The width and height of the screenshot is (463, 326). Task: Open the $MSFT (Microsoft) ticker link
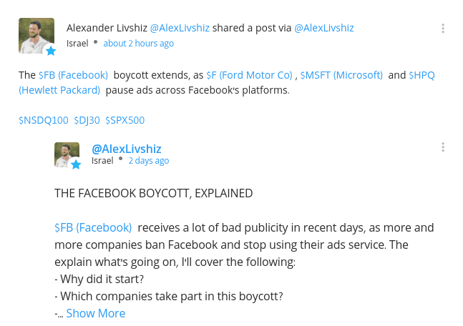[x=341, y=75]
